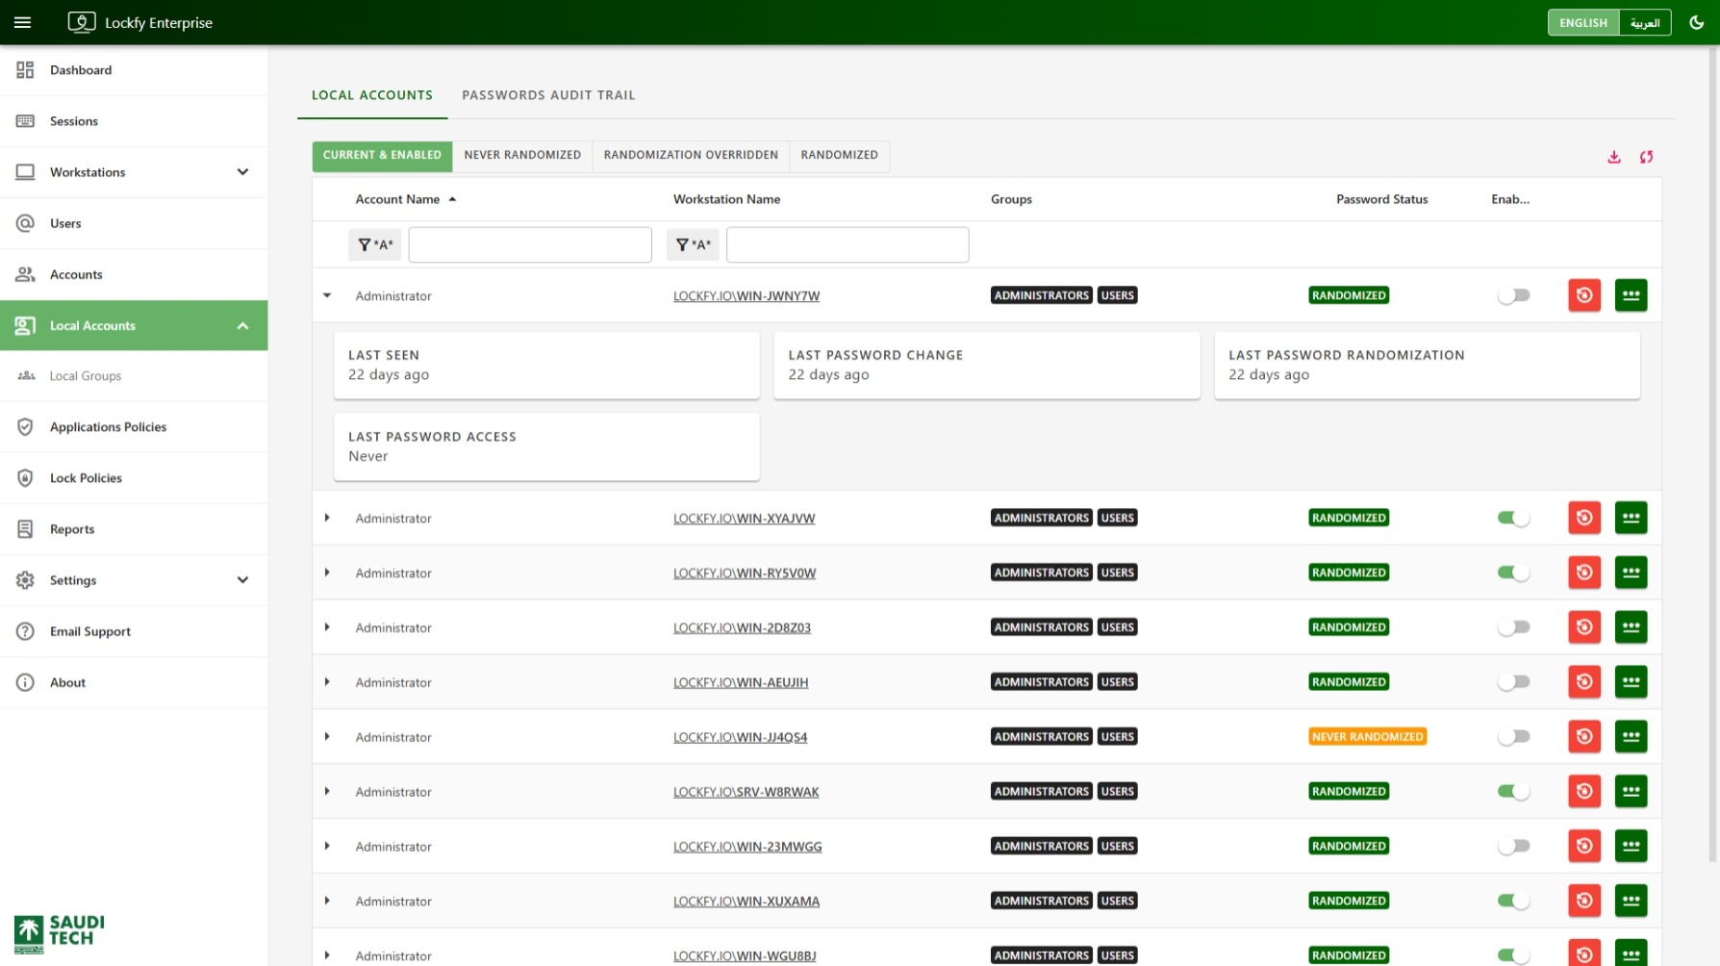The height and width of the screenshot is (966, 1720).
Task: Select the Current & Enabled filter
Action: pyautogui.click(x=382, y=155)
